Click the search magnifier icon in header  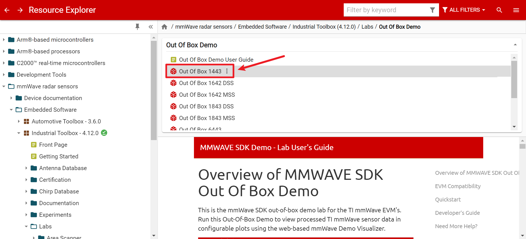(x=499, y=10)
